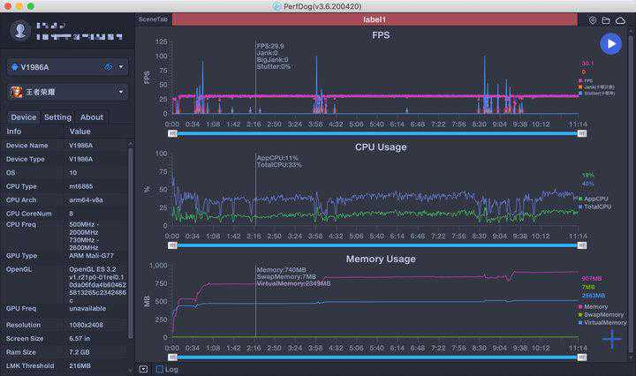Click the game app icon in app selector
The image size is (636, 376).
pyautogui.click(x=17, y=92)
